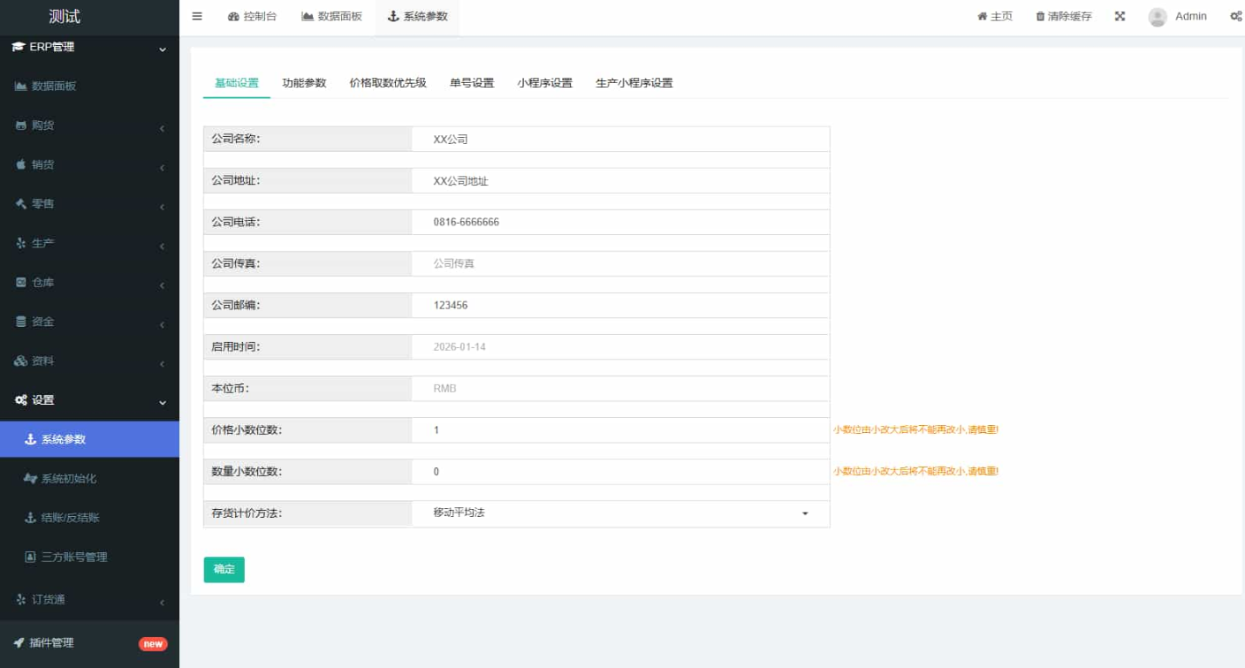Image resolution: width=1245 pixels, height=668 pixels.
Task: Open the 单号设置 tab
Action: pyautogui.click(x=472, y=82)
